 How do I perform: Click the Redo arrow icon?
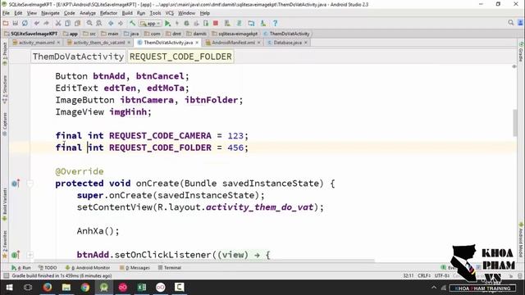46,23
